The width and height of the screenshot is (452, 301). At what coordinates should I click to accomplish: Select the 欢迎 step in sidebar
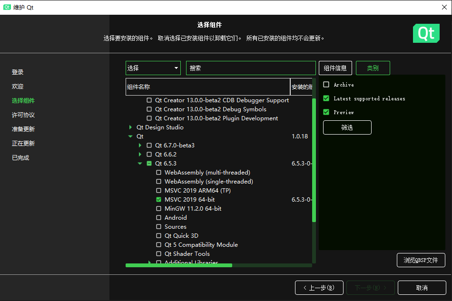click(18, 86)
